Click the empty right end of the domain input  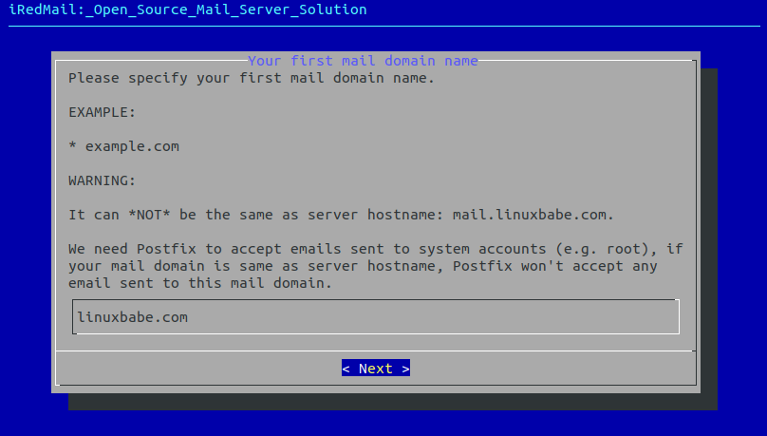pos(570,317)
